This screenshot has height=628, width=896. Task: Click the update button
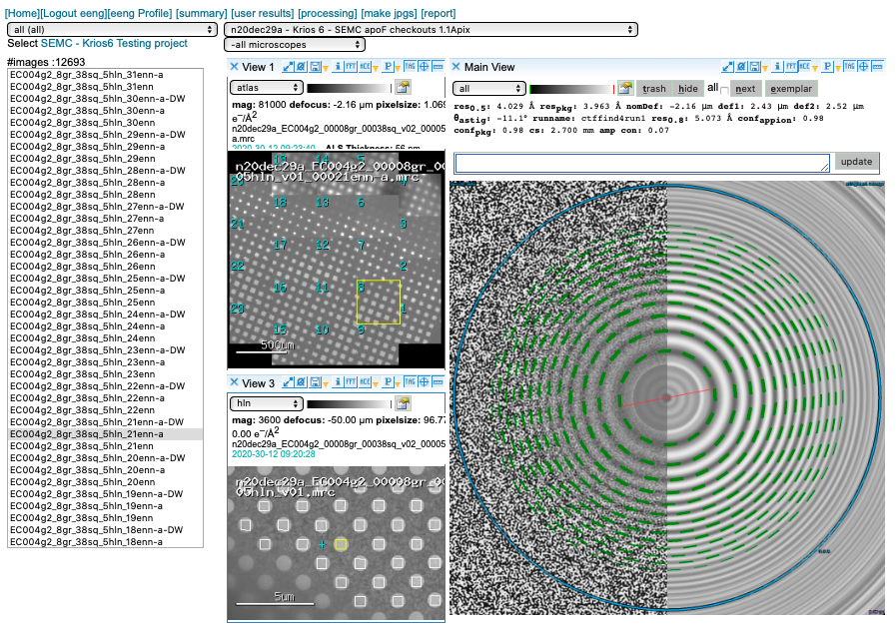click(x=856, y=162)
